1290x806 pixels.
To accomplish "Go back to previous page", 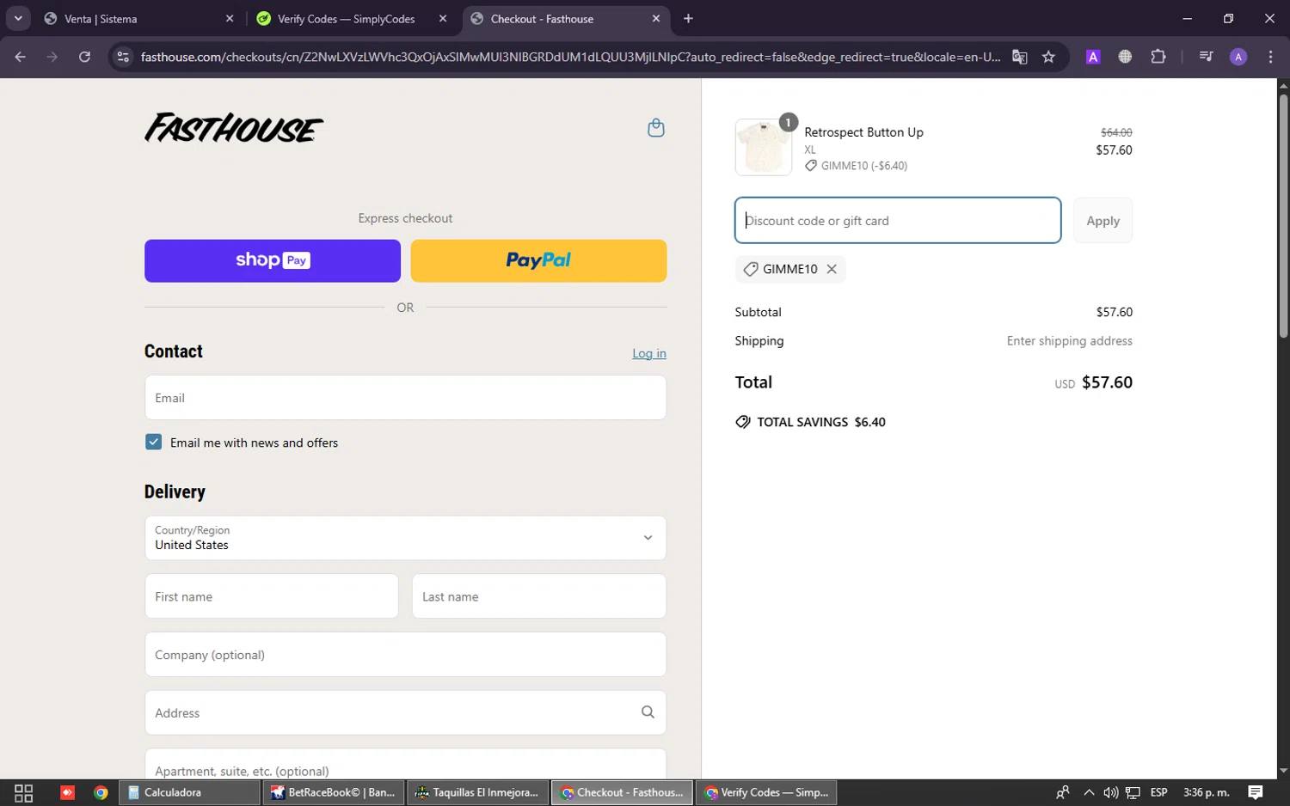I will pos(21,57).
